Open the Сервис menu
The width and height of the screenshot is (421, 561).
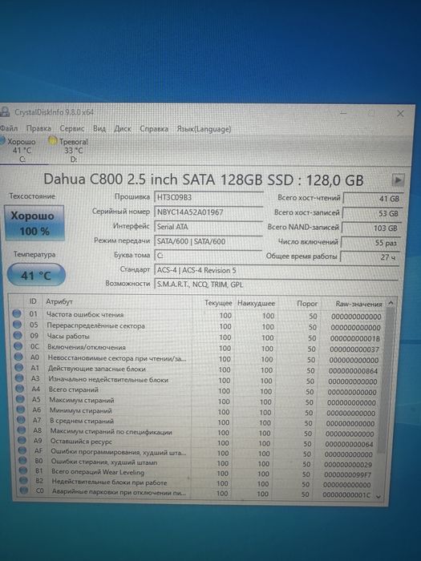pos(72,128)
